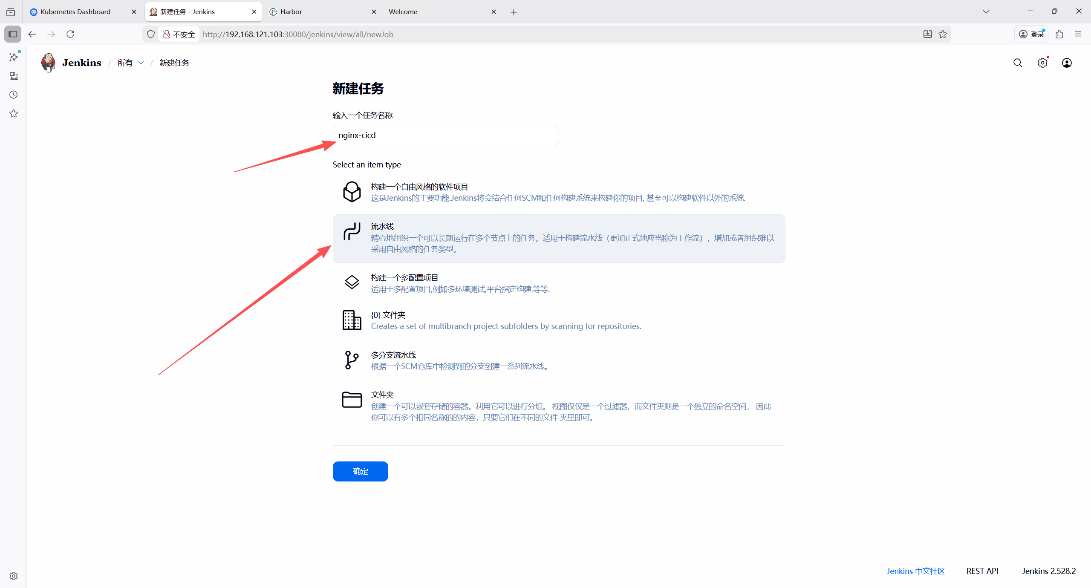This screenshot has height=588, width=1091.
Task: Choose 构建一个多配置项目 item type
Action: [x=404, y=278]
